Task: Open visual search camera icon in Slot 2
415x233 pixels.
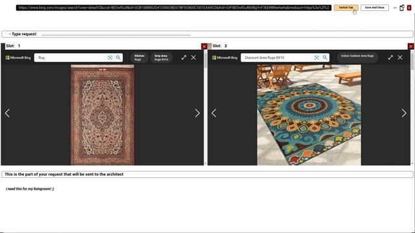Action: click(316, 58)
